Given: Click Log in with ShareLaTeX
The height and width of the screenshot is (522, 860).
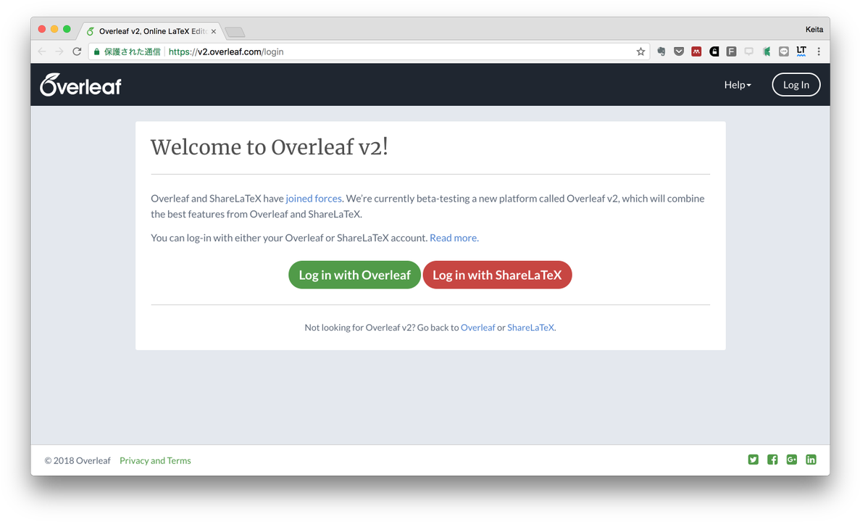Looking at the screenshot, I should point(497,275).
